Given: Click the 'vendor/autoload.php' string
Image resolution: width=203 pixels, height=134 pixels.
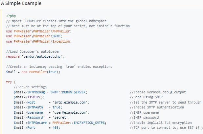Looking at the screenshot, I should tap(42, 57).
